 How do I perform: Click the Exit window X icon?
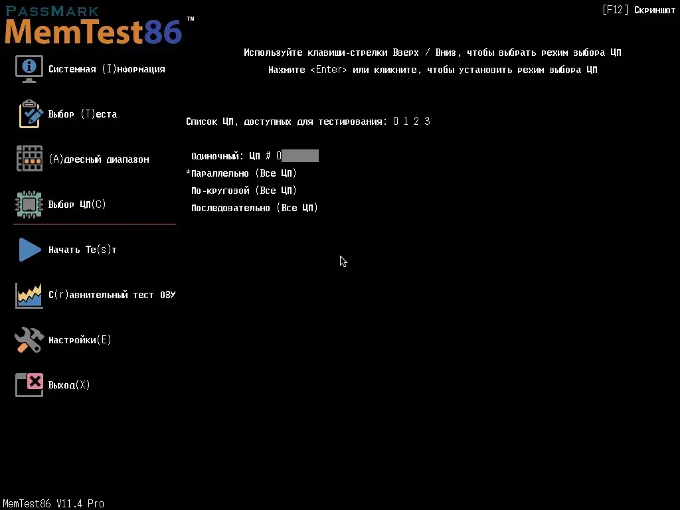(29, 384)
